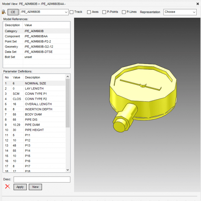Click the Desc text field
Screen dimensions: 201x201
coord(42,180)
